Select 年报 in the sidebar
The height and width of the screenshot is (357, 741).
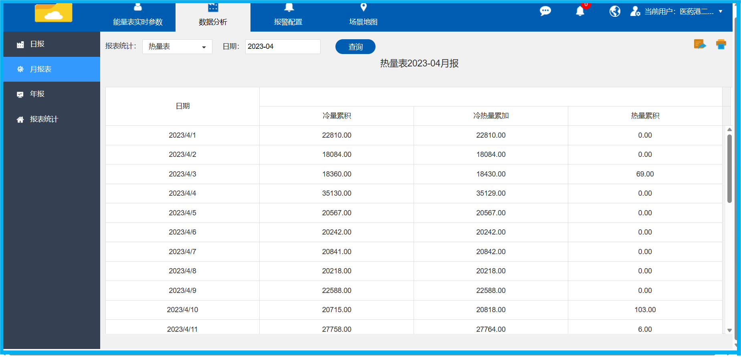pyautogui.click(x=52, y=94)
